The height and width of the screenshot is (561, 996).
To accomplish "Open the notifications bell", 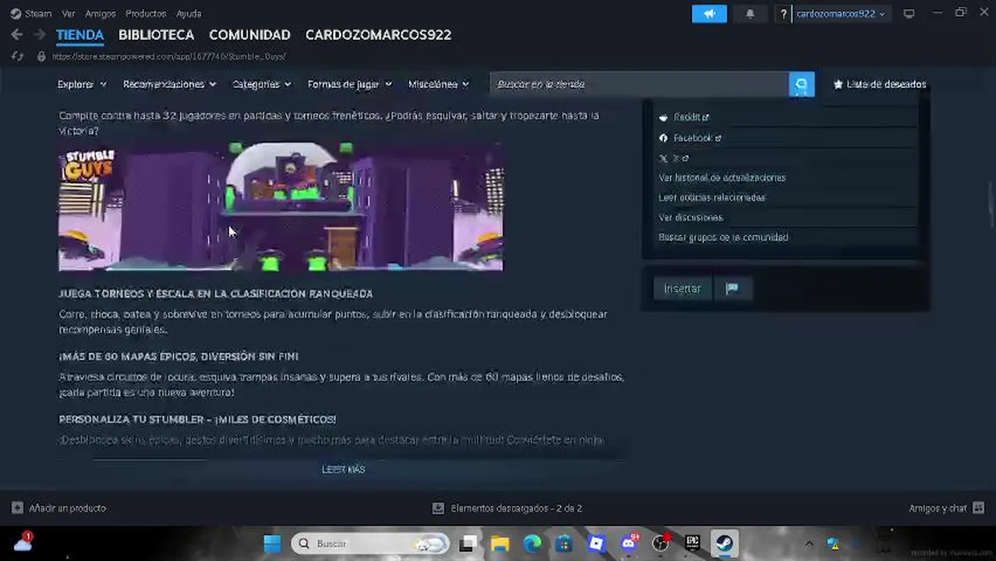I will point(750,13).
